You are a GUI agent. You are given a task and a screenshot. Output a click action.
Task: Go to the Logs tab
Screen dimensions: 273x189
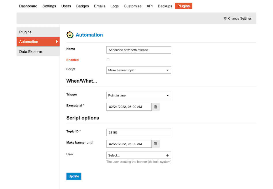(x=114, y=6)
